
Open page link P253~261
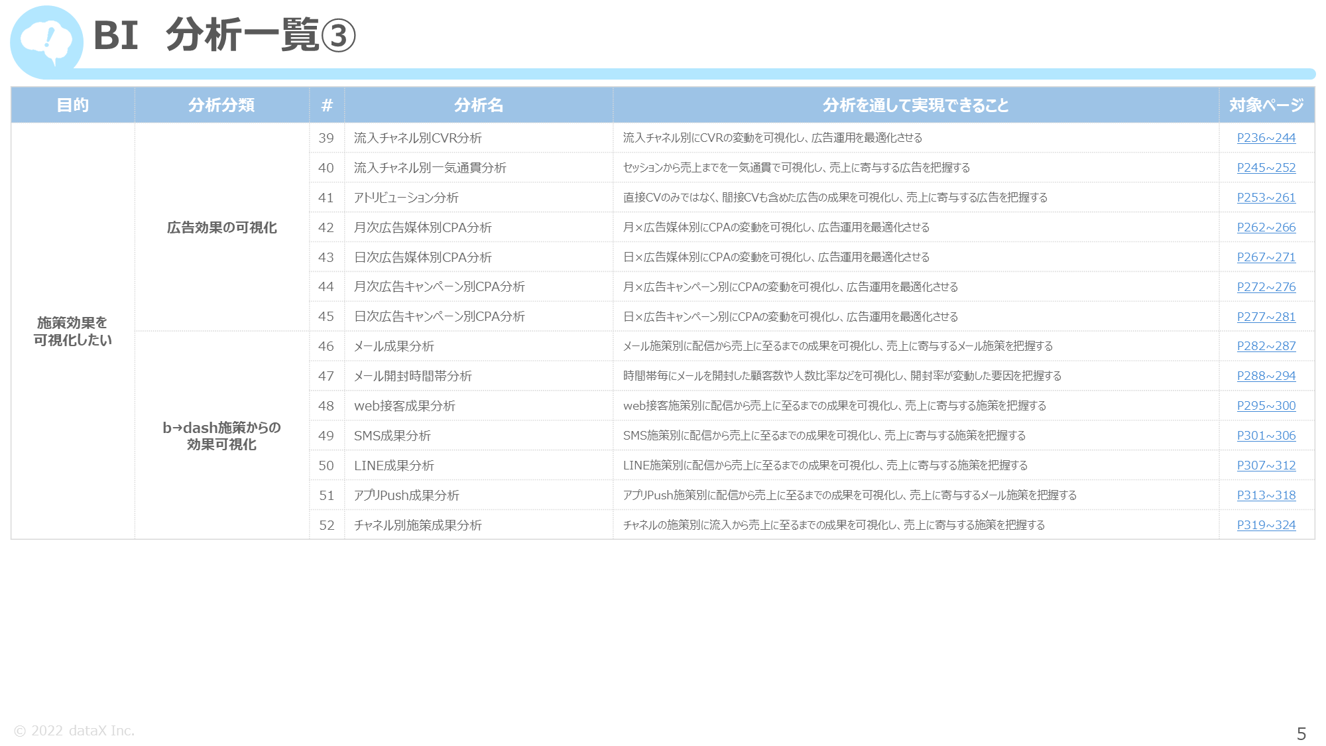click(x=1266, y=198)
